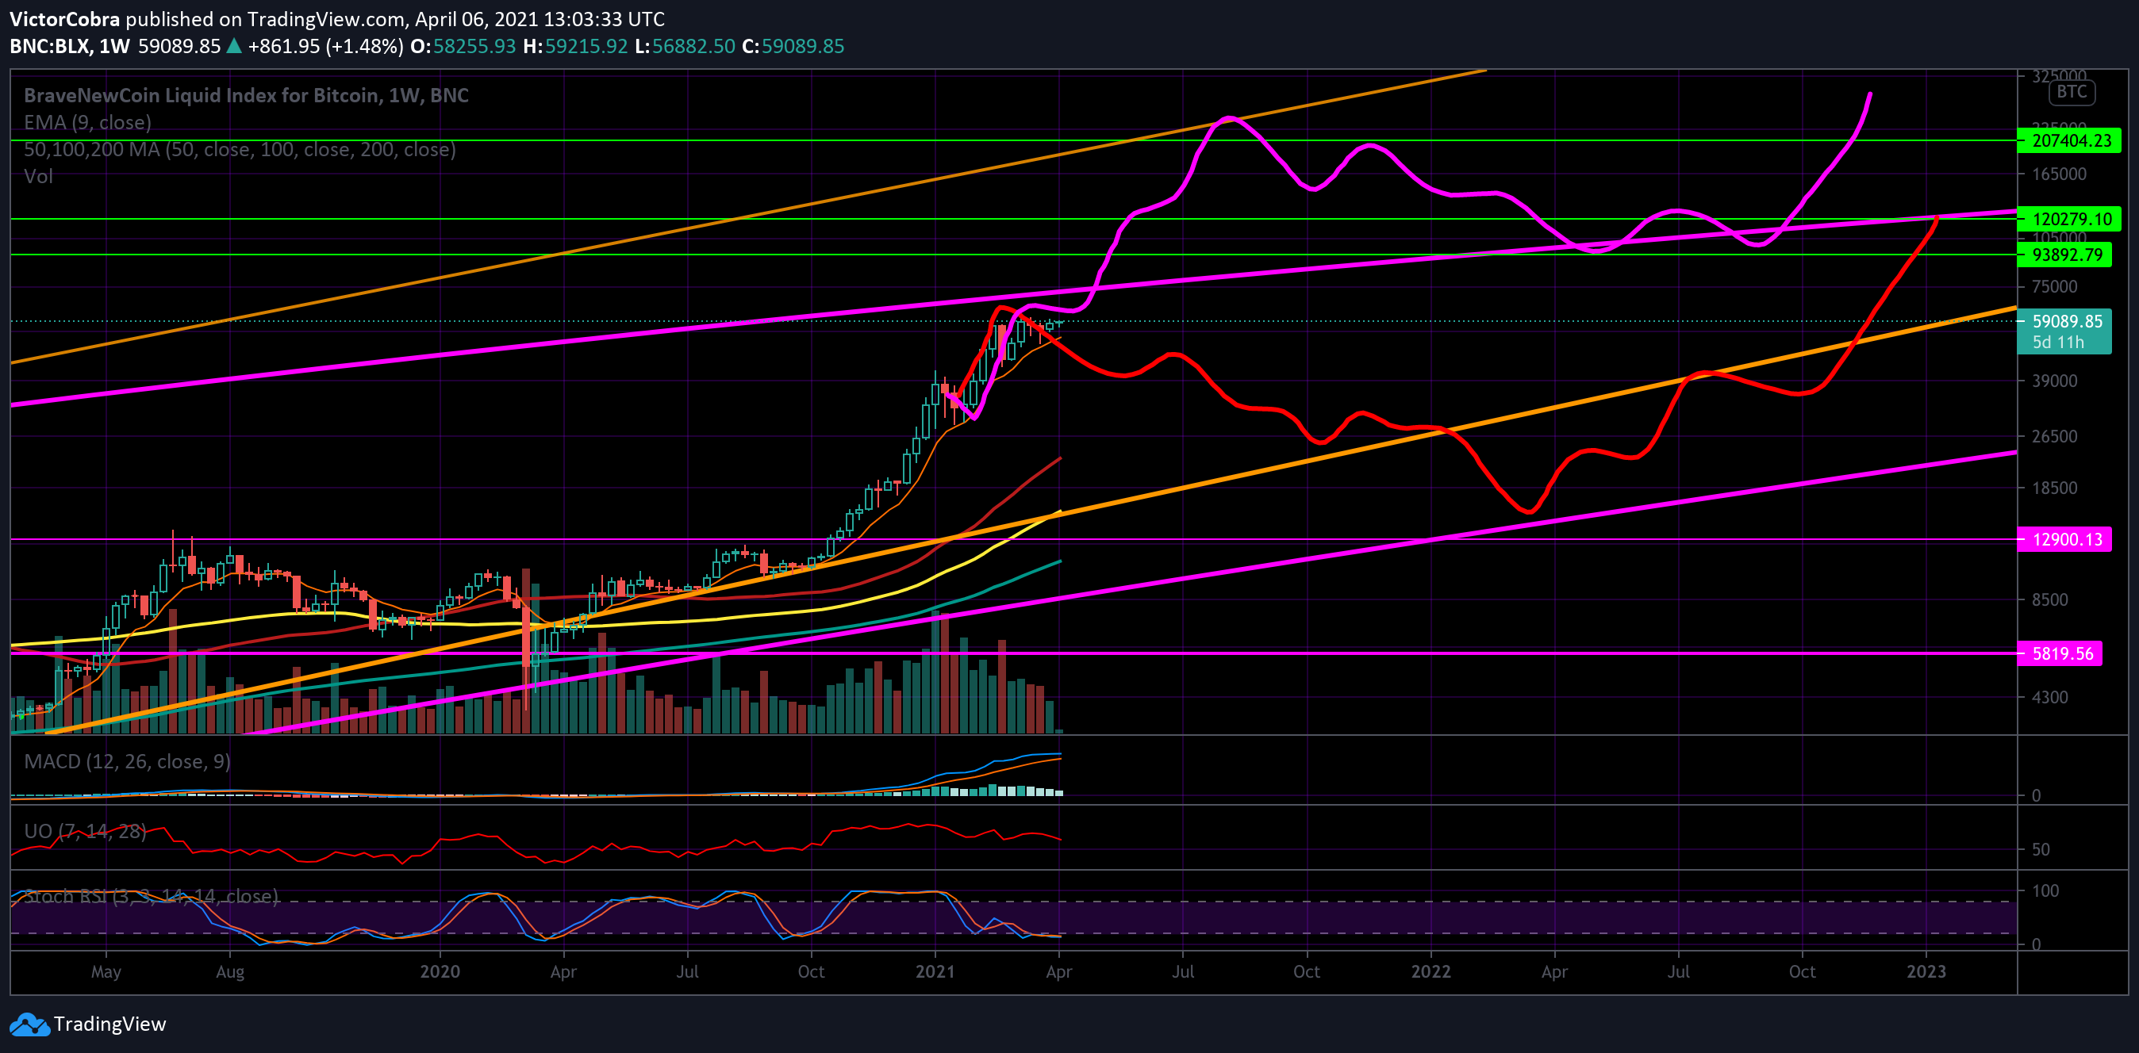Select the 207404.23 price label
2139x1053 pixels.
coord(2068,141)
